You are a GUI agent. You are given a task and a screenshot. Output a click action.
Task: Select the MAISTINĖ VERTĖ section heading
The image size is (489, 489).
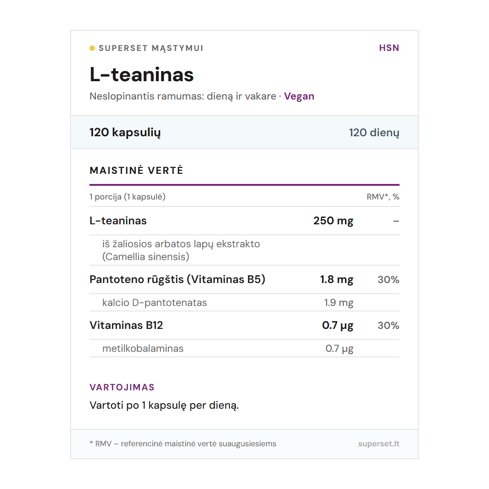tap(136, 171)
